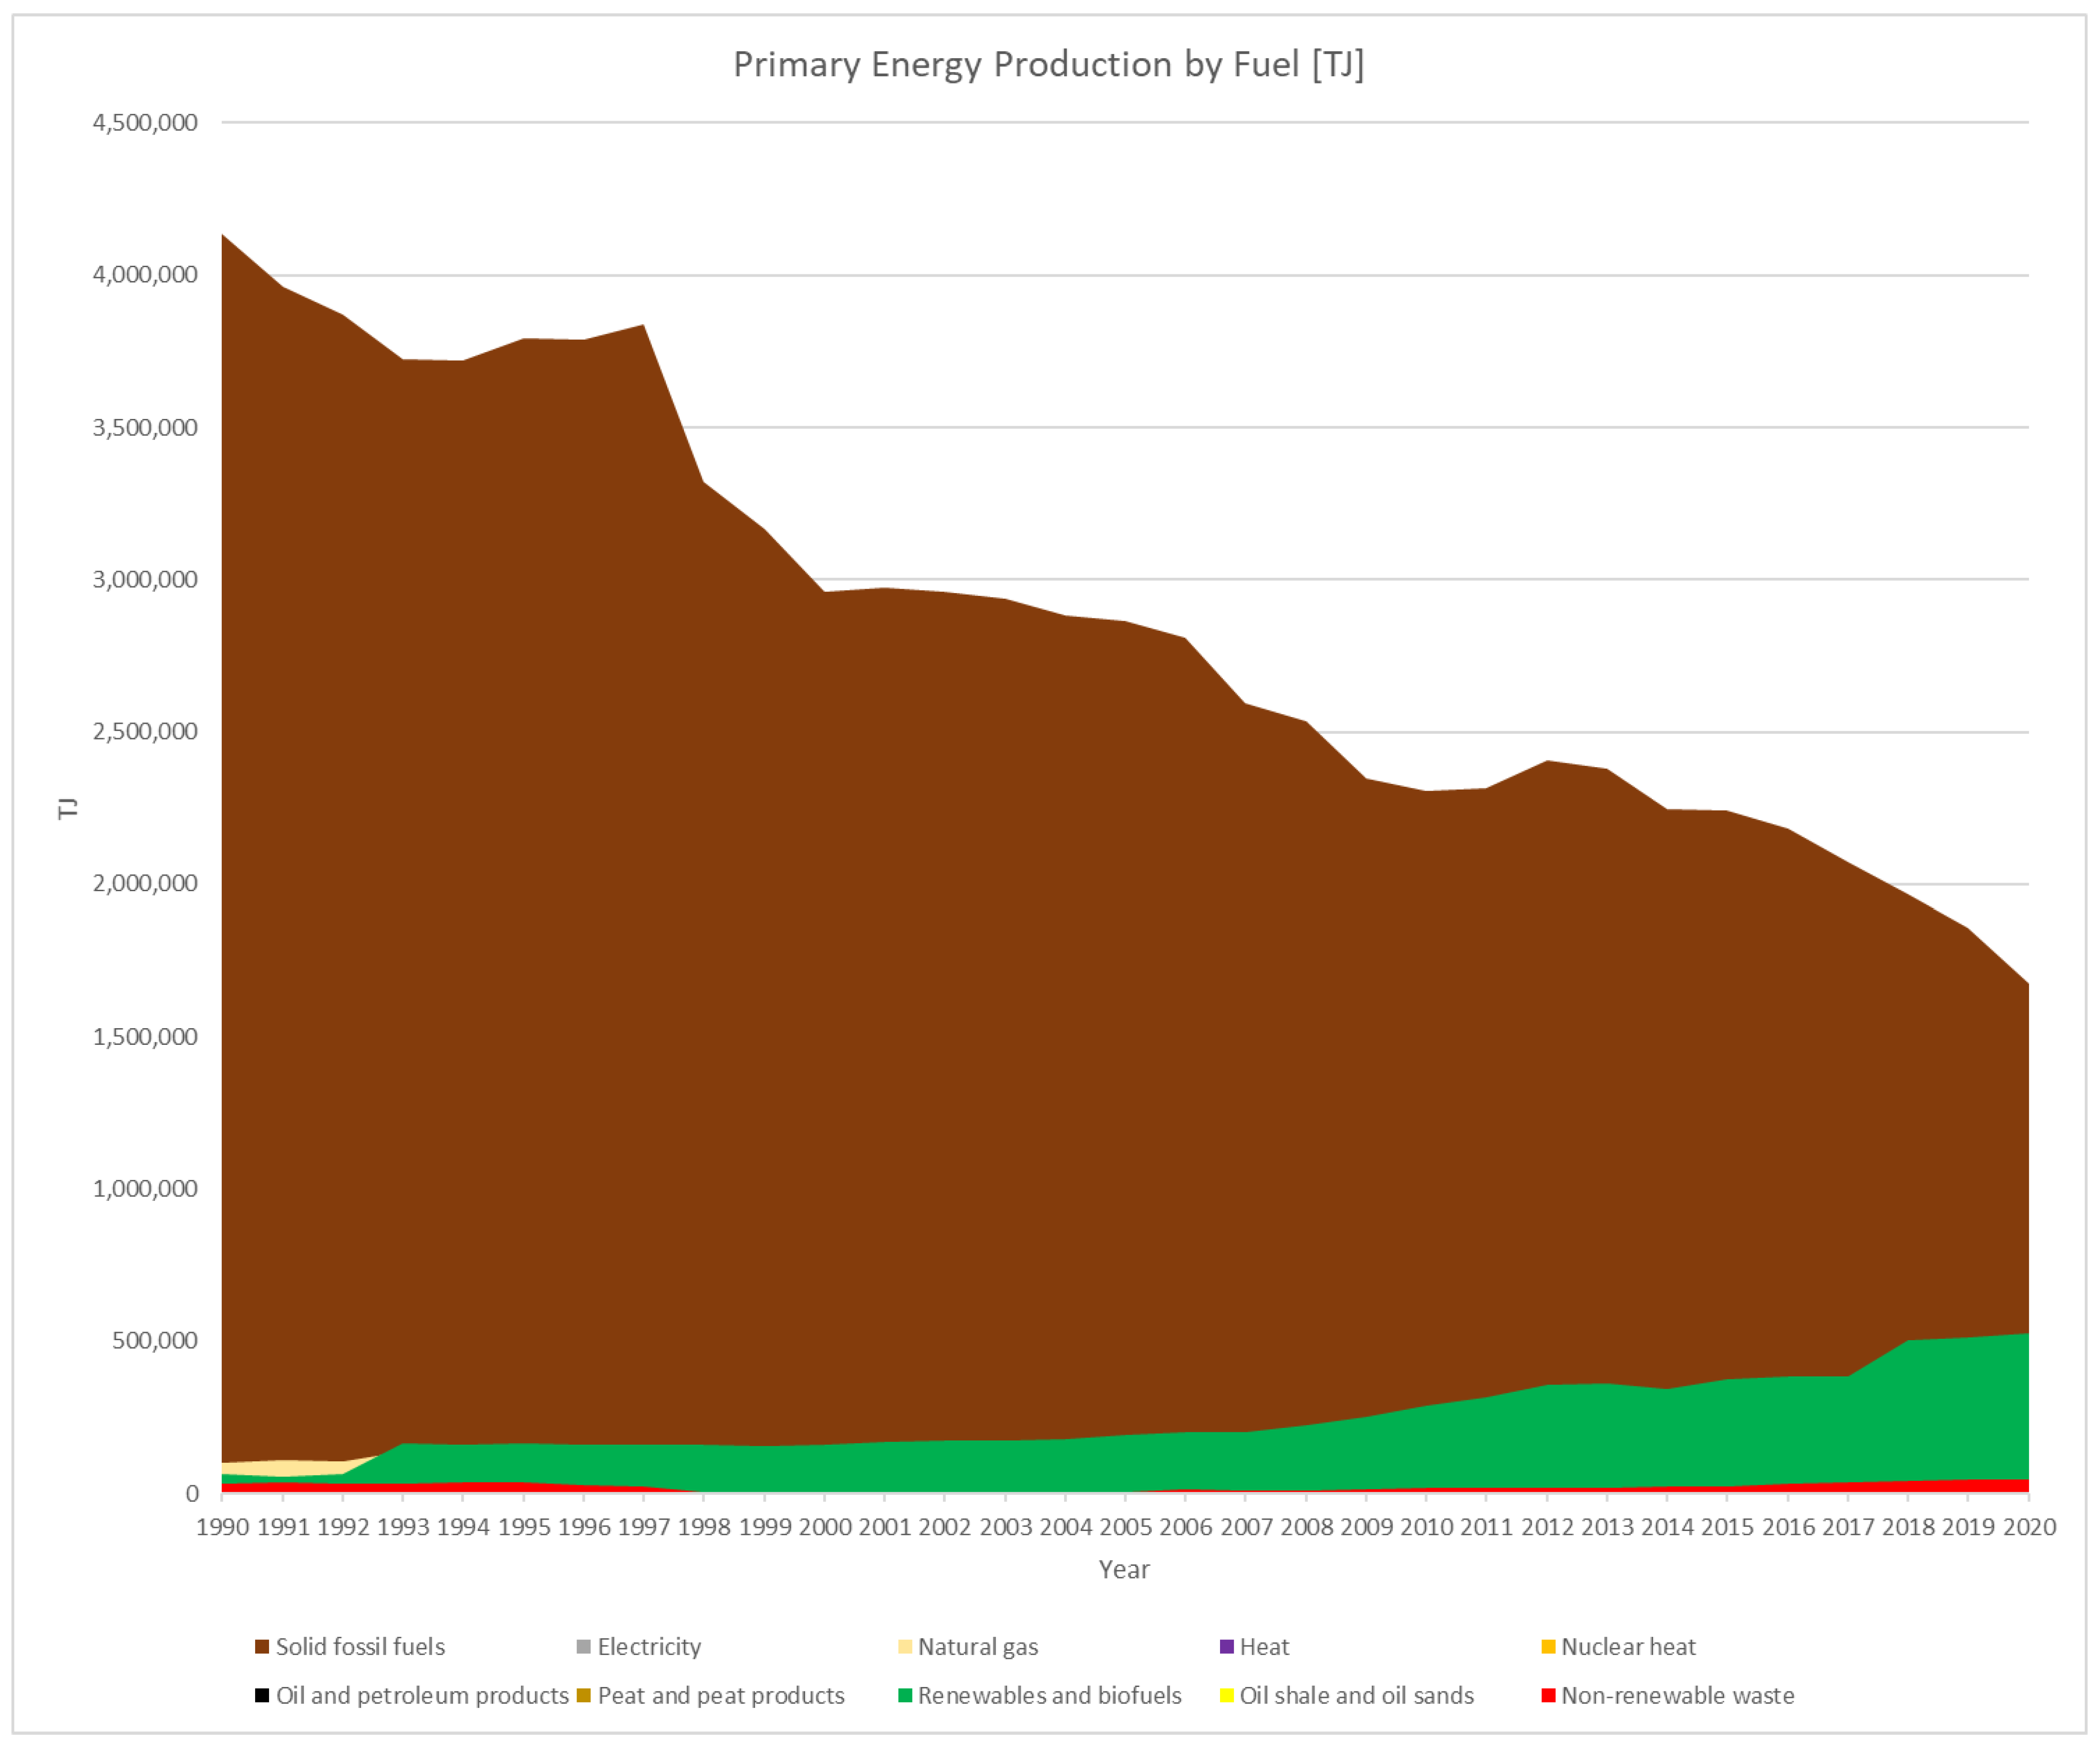This screenshot has height=1750, width=2100.
Task: Select the Natural gas legend marker
Action: pyautogui.click(x=905, y=1647)
